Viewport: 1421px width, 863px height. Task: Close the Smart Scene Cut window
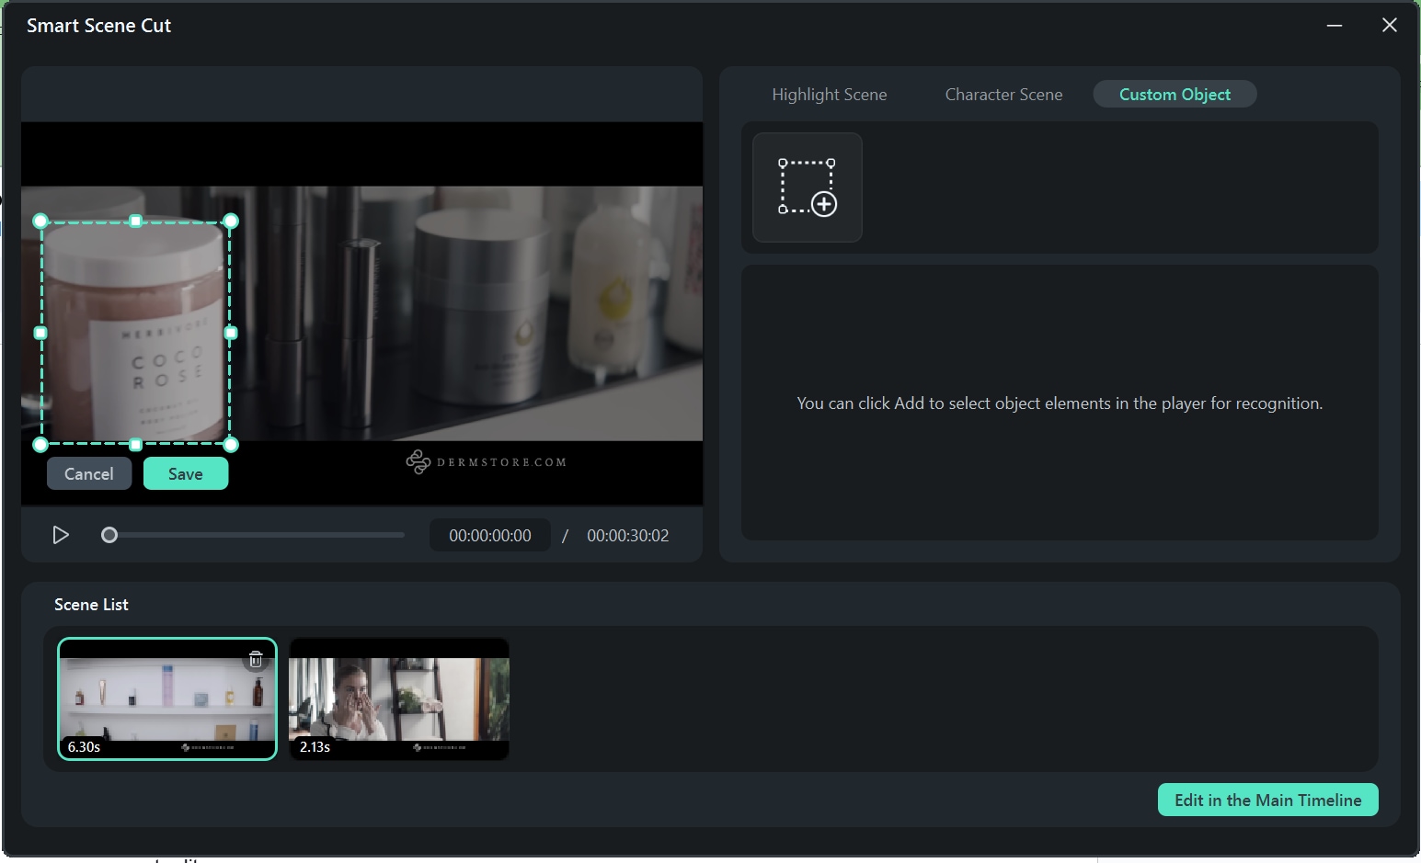(x=1390, y=26)
